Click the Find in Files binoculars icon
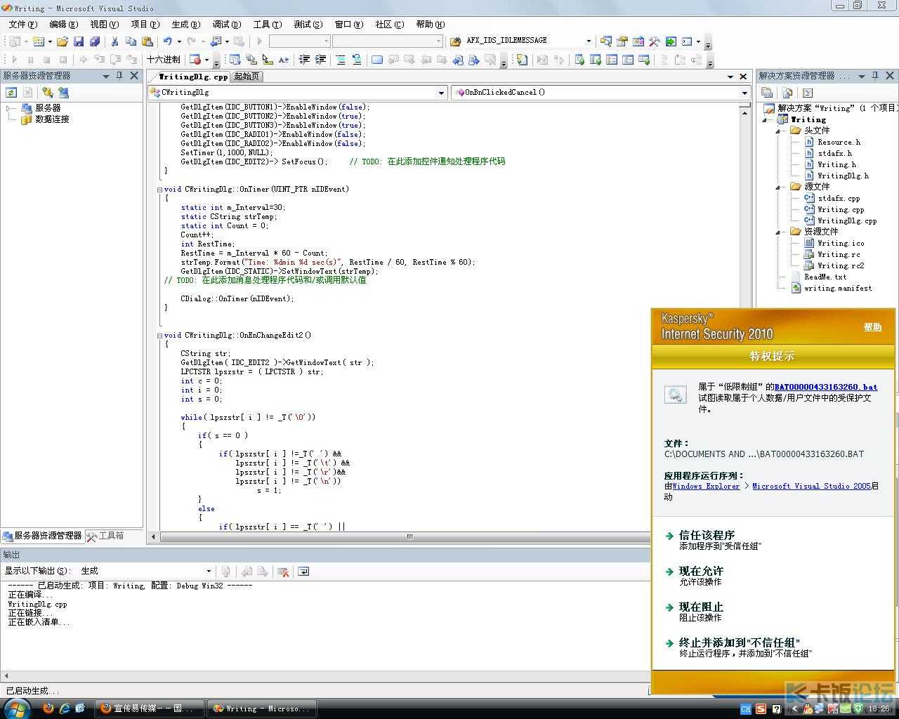The image size is (899, 719). pyautogui.click(x=455, y=41)
